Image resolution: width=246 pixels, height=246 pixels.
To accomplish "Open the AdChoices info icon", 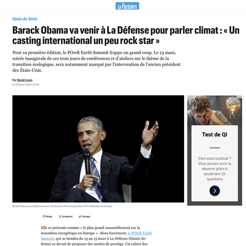I will click(x=238, y=97).
